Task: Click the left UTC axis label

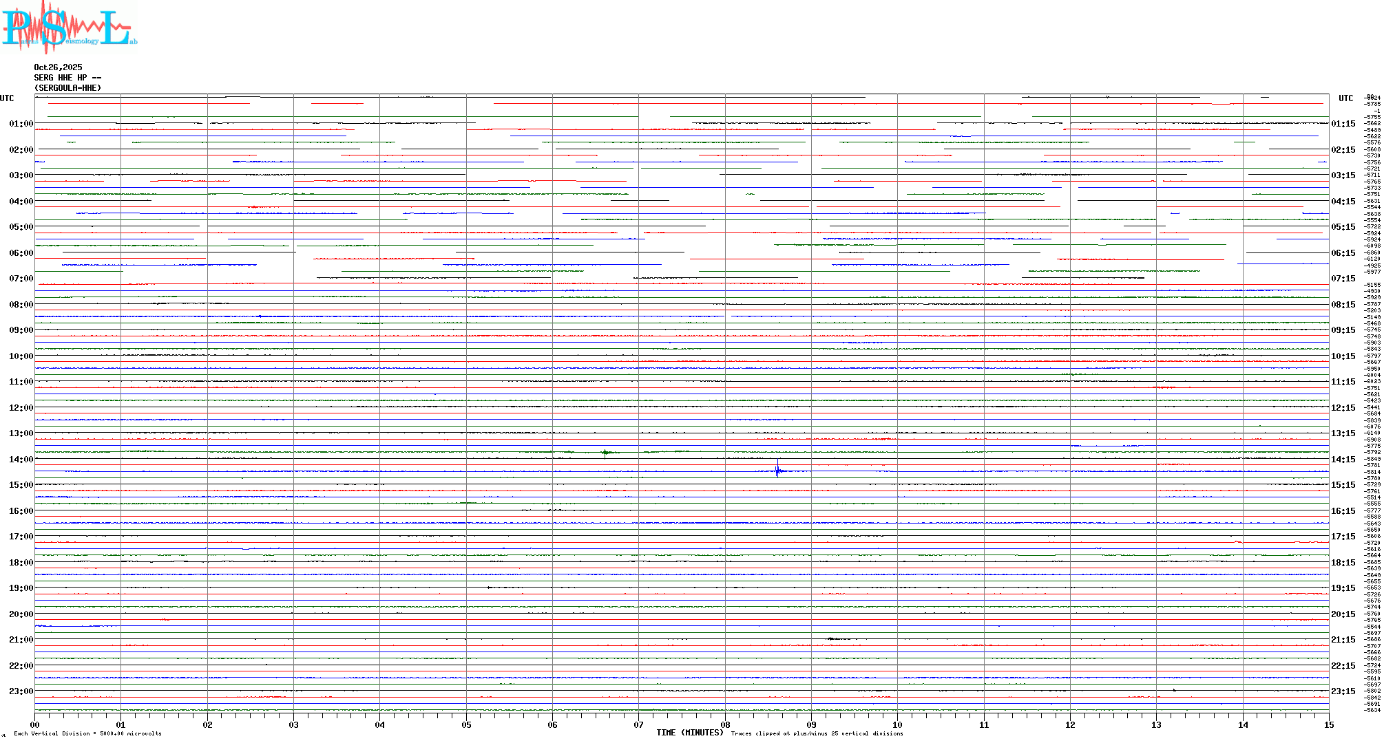Action: [x=7, y=98]
